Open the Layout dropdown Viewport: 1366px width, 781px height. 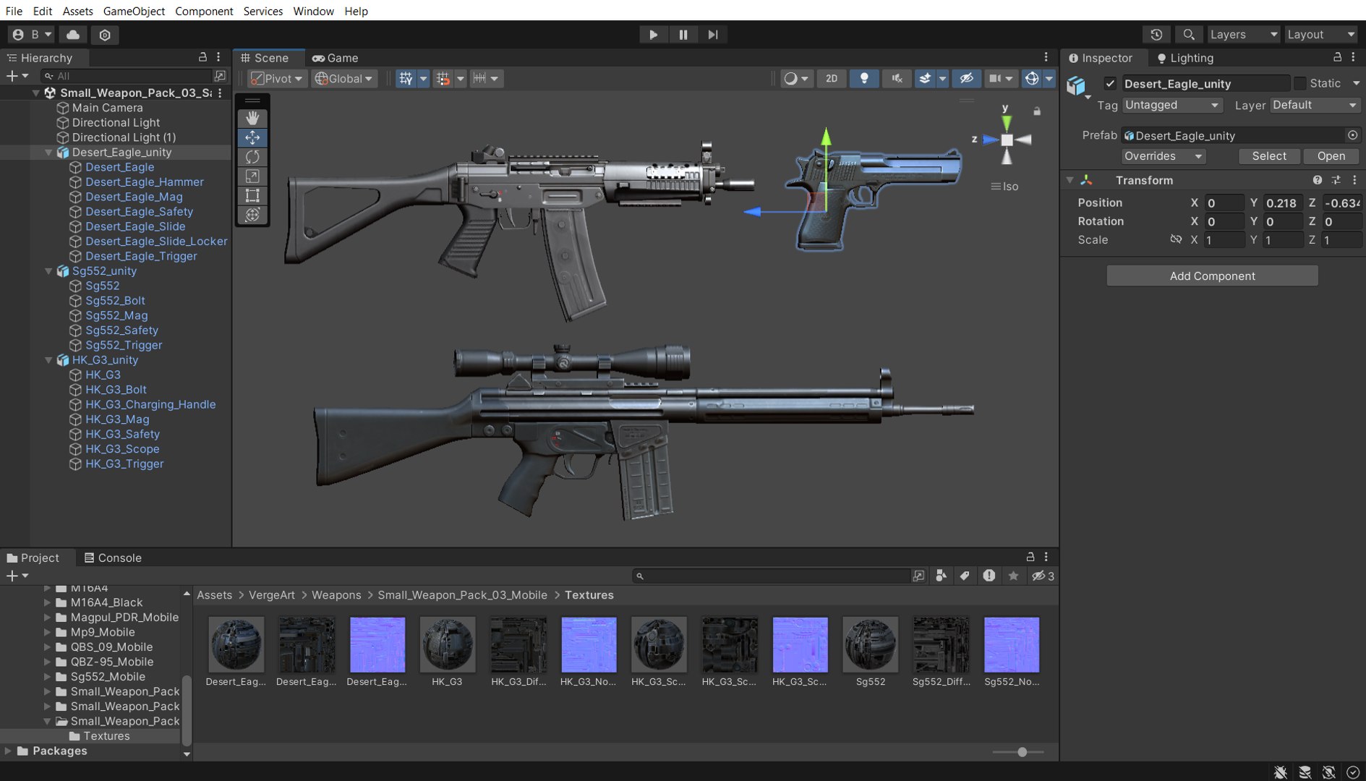click(1320, 34)
